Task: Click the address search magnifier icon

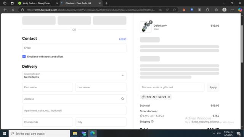Action: 122,99
